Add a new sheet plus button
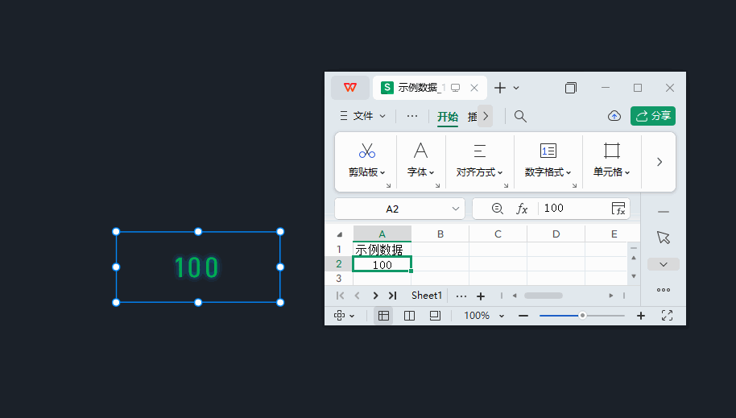Viewport: 736px width, 418px height. [x=481, y=296]
